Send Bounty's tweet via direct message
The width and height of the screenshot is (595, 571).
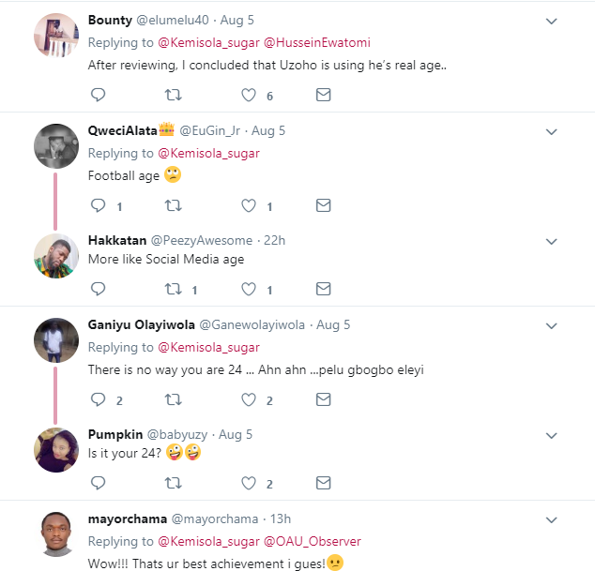pyautogui.click(x=323, y=95)
